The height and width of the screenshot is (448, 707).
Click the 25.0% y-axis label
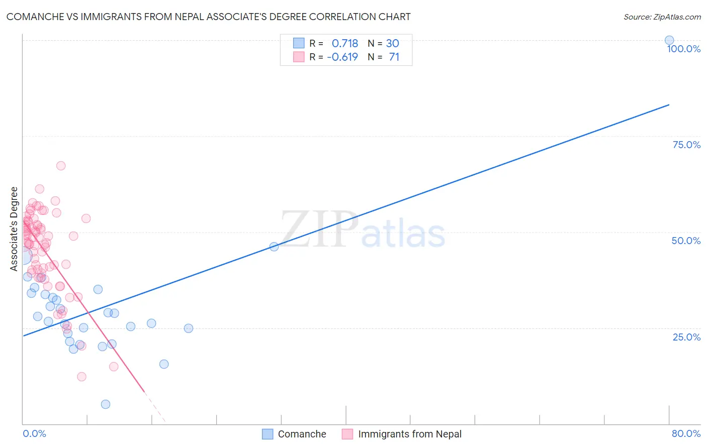tap(686, 337)
